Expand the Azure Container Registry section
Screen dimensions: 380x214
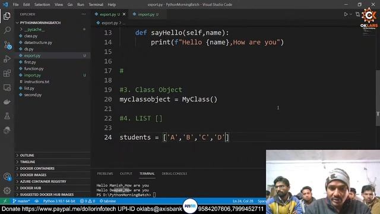pos(43,181)
